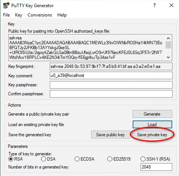Select the ED25519 key type
Image resolution: width=179 pixels, height=176 pixels.
(x=110, y=159)
